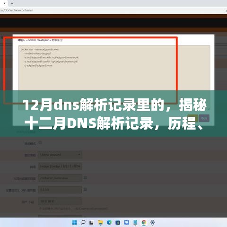Open the blue bird app on taskbar
The width and height of the screenshot is (227, 227).
click(126, 222)
